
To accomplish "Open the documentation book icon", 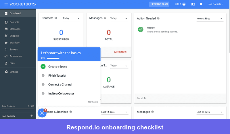I will click(193, 4).
